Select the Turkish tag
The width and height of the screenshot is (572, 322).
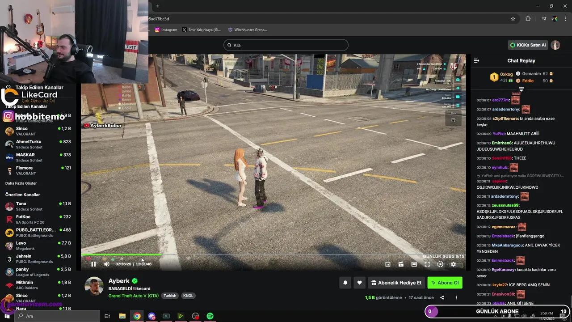coord(170,296)
